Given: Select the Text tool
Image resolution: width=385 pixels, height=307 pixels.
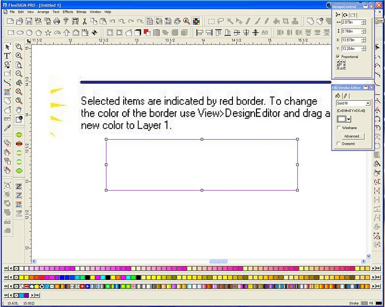Looking at the screenshot, I should click(x=7, y=56).
